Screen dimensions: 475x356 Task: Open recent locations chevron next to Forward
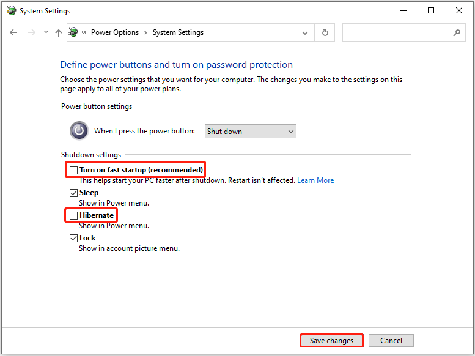[x=46, y=32]
